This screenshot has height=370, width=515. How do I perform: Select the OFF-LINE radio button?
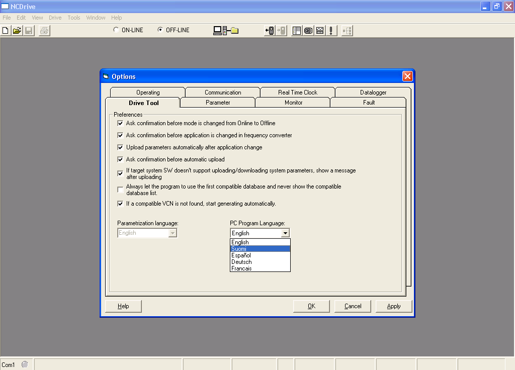click(160, 30)
